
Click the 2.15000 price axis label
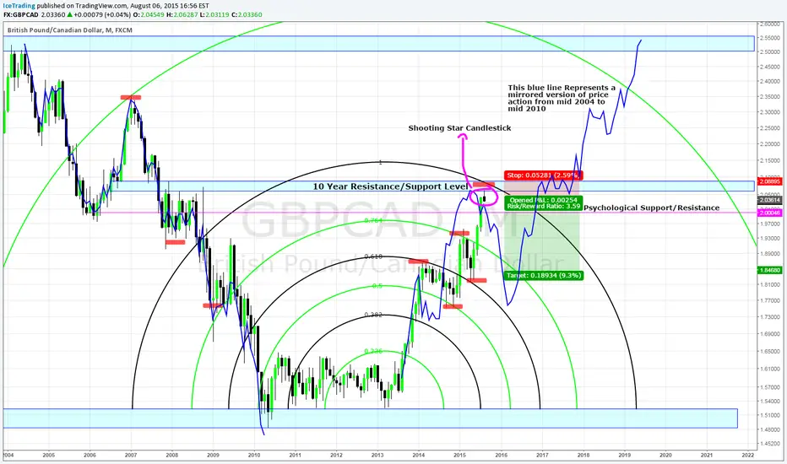pos(770,160)
